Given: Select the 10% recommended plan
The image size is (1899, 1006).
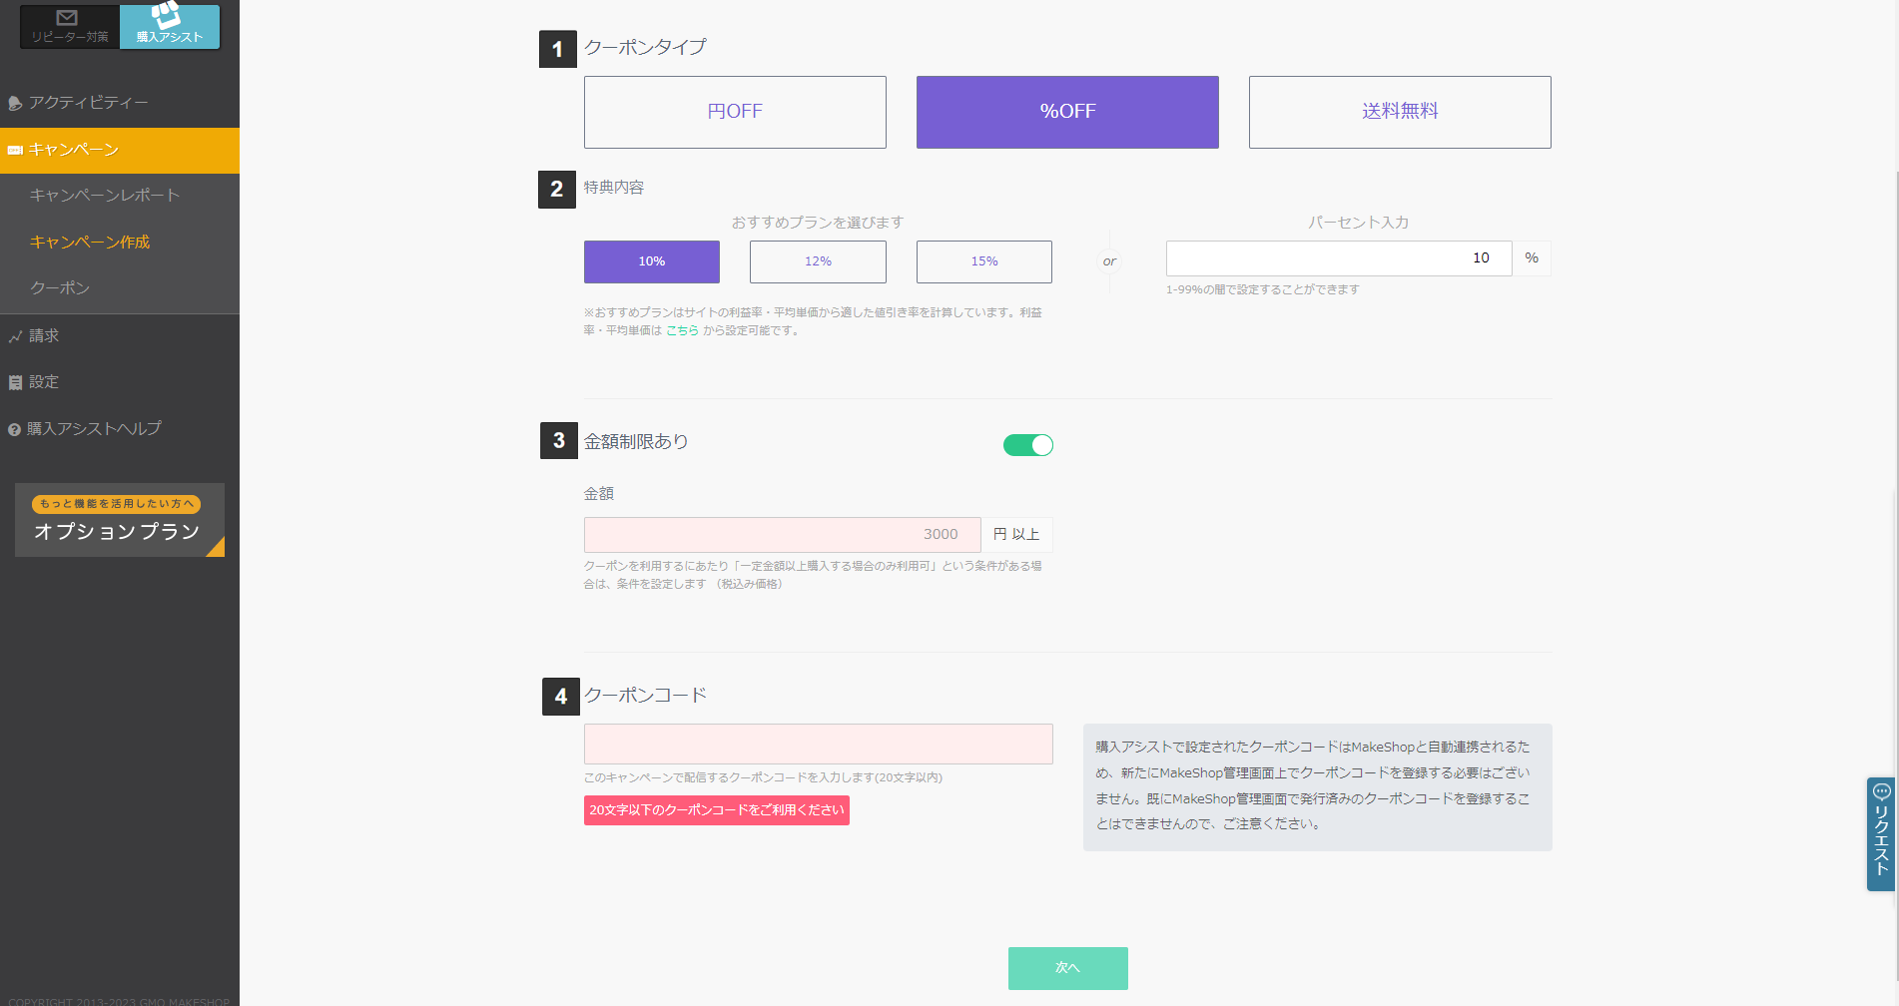Looking at the screenshot, I should (652, 261).
